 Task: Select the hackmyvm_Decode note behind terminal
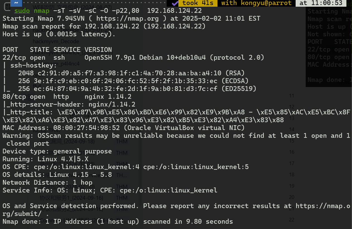56,42
